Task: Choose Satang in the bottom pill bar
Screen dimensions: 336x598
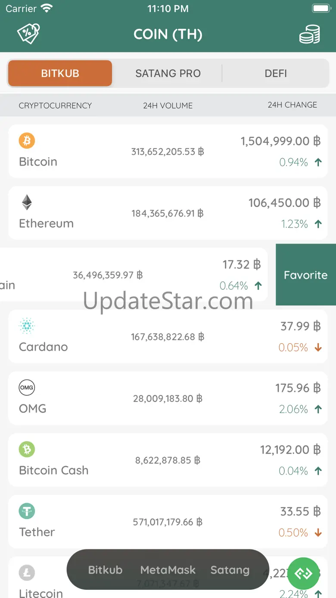Action: pyautogui.click(x=230, y=570)
